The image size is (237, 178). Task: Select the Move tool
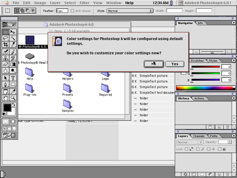point(13,32)
